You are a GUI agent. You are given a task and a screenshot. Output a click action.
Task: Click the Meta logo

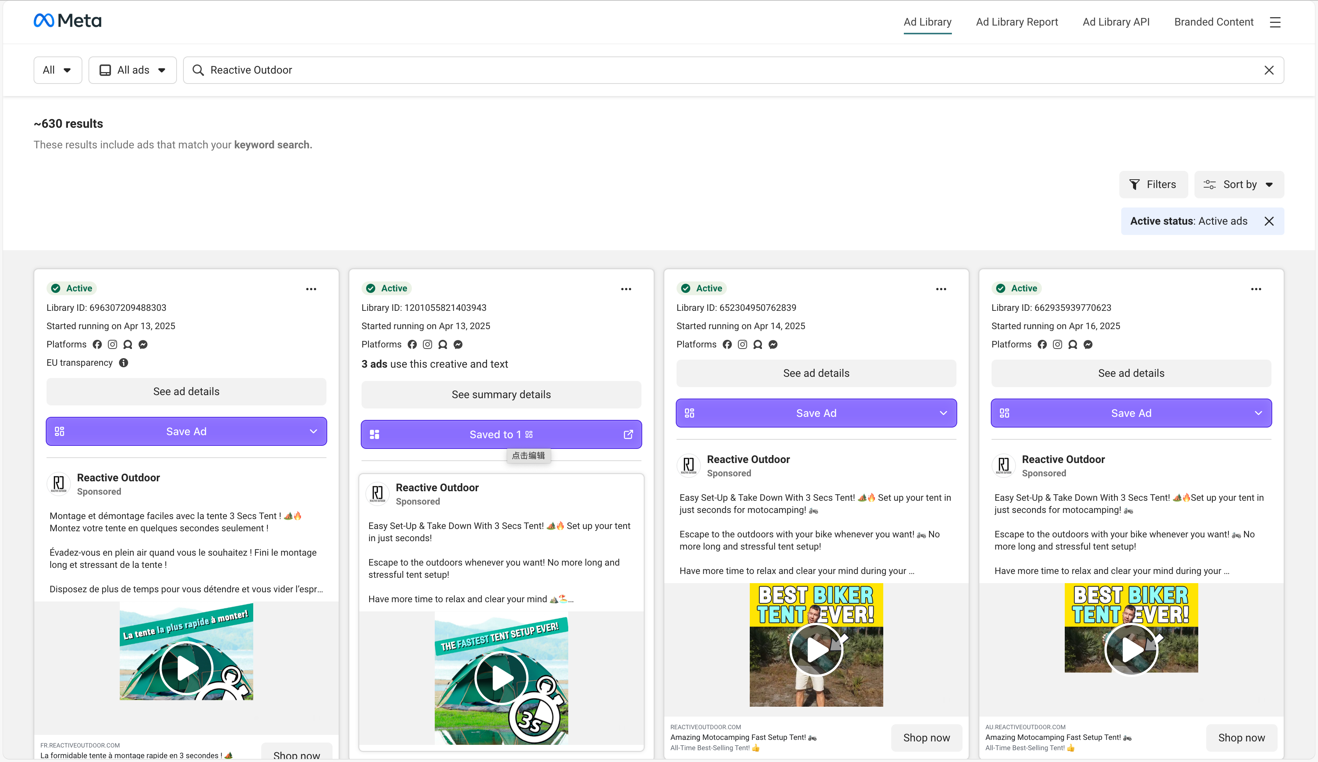[x=68, y=21]
